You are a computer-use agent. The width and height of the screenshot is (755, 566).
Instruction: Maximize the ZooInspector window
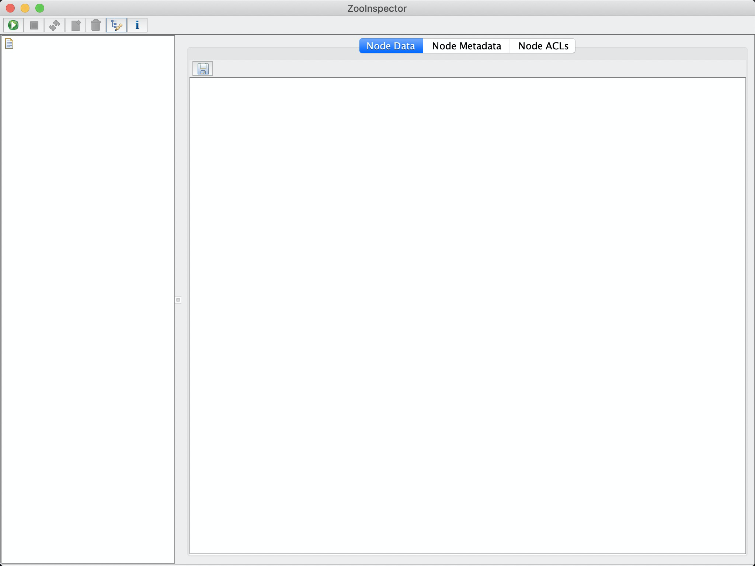[x=40, y=8]
